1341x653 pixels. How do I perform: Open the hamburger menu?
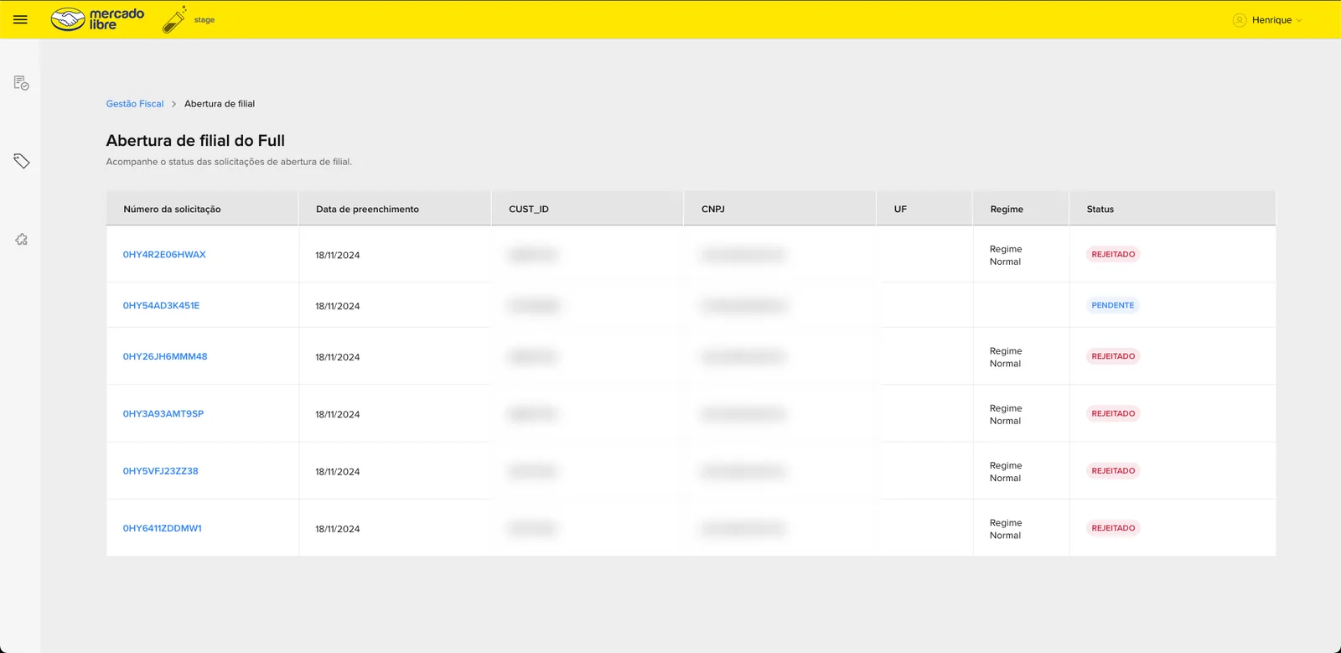coord(20,19)
